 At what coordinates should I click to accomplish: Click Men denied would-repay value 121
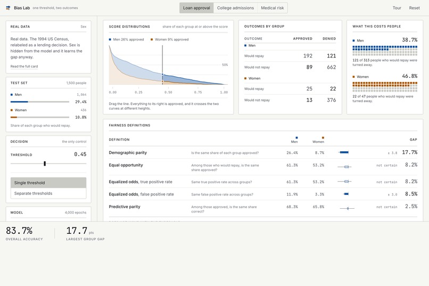coord(331,56)
